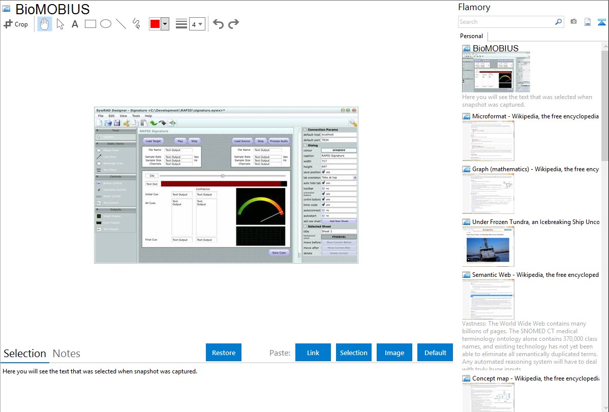
Task: Redo the last edit
Action: [x=233, y=24]
